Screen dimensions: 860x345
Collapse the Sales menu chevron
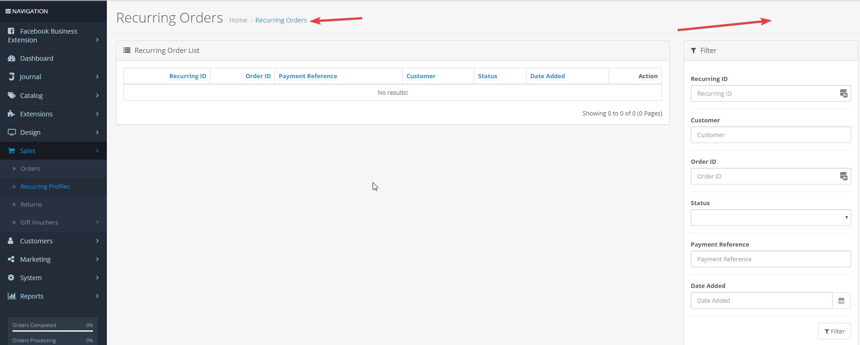[x=97, y=150]
